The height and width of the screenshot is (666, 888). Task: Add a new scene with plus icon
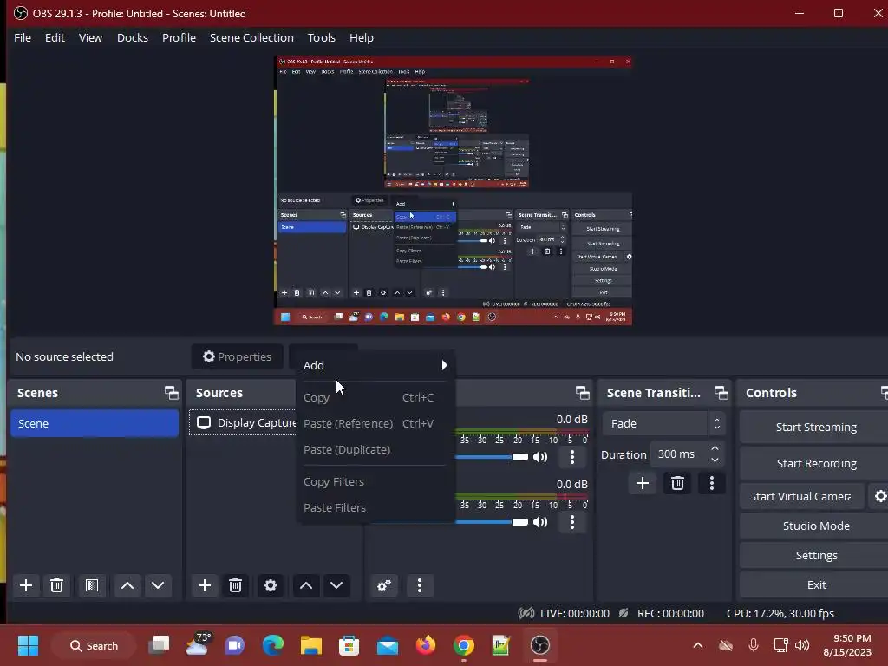pyautogui.click(x=25, y=585)
